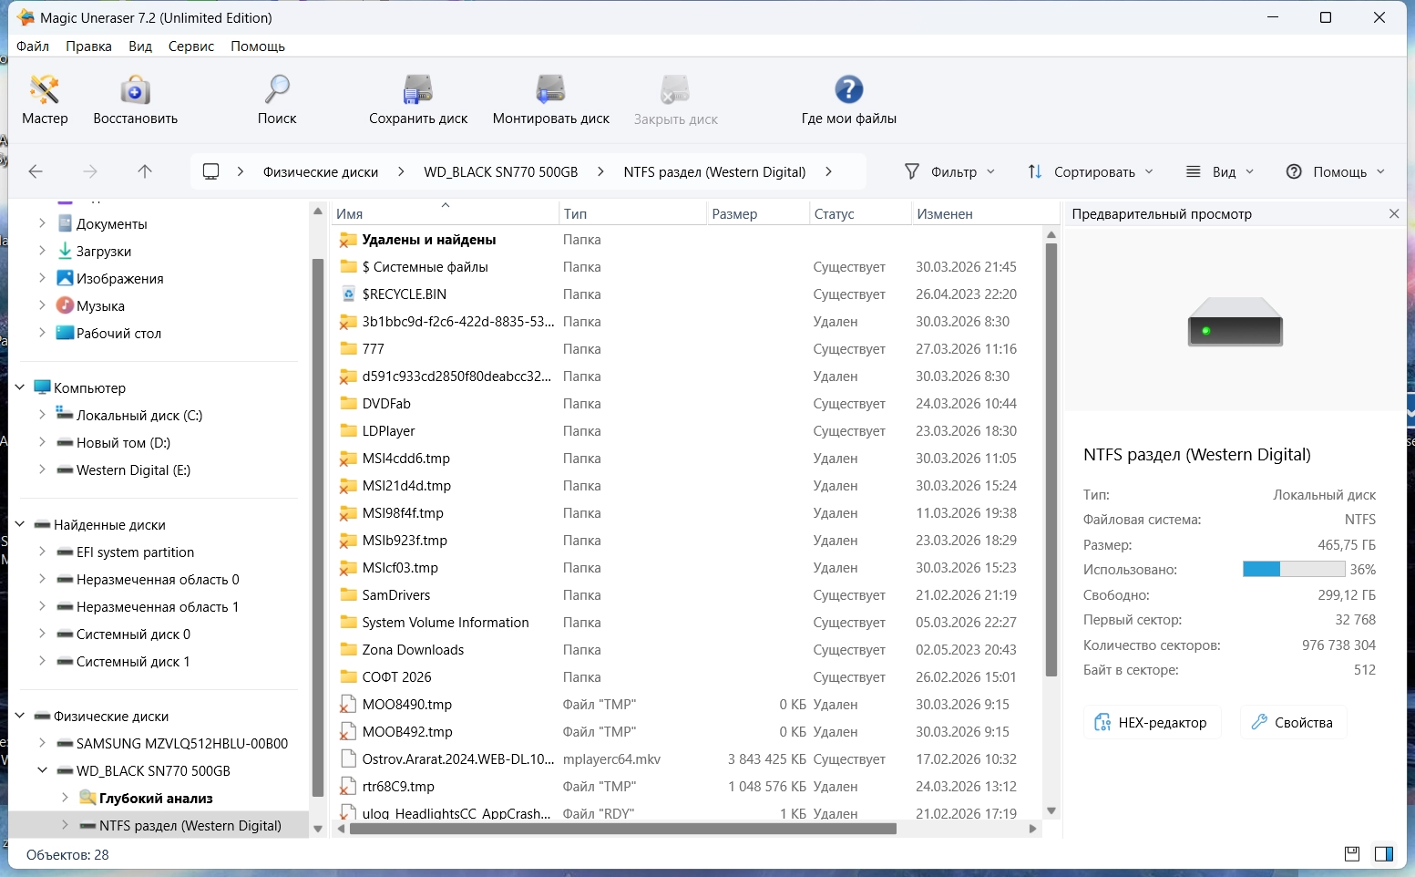Expand the SAMSUNG MZVLQ512HBLU-00B00 node
The image size is (1415, 877).
click(x=43, y=743)
